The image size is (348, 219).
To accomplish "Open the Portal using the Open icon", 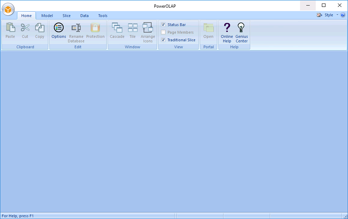I will click(209, 28).
